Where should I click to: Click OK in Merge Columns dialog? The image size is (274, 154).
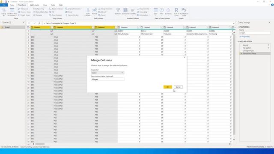tap(167, 87)
